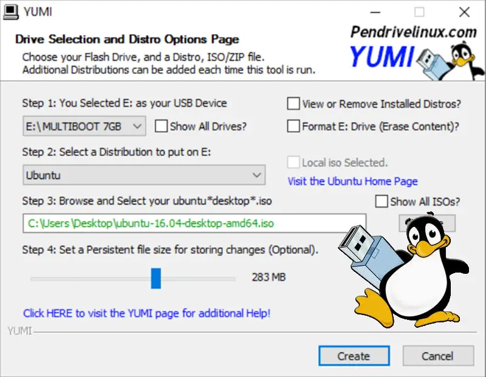The height and width of the screenshot is (377, 486).
Task: Click the Create button
Action: [354, 356]
